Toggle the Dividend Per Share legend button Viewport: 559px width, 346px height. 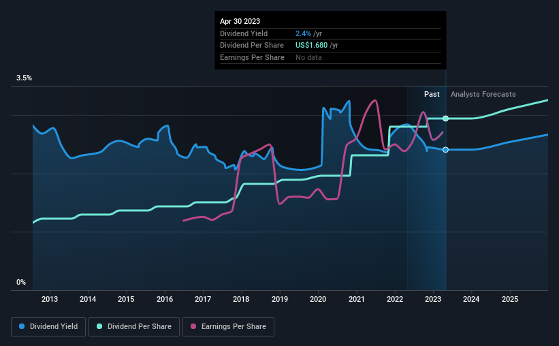pyautogui.click(x=134, y=327)
